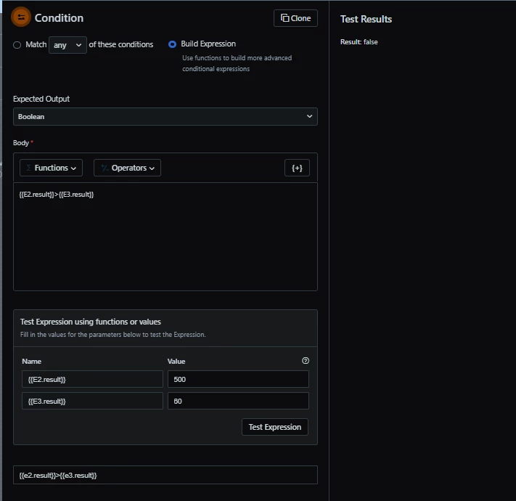
Task: Click the Test Expression button
Action: 275,427
